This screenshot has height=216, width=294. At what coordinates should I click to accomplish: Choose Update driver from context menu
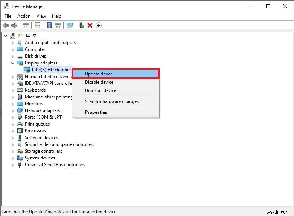point(116,74)
